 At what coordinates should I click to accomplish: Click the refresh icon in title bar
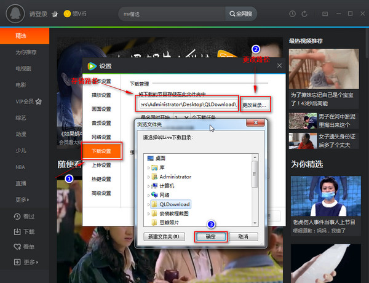tap(304, 14)
